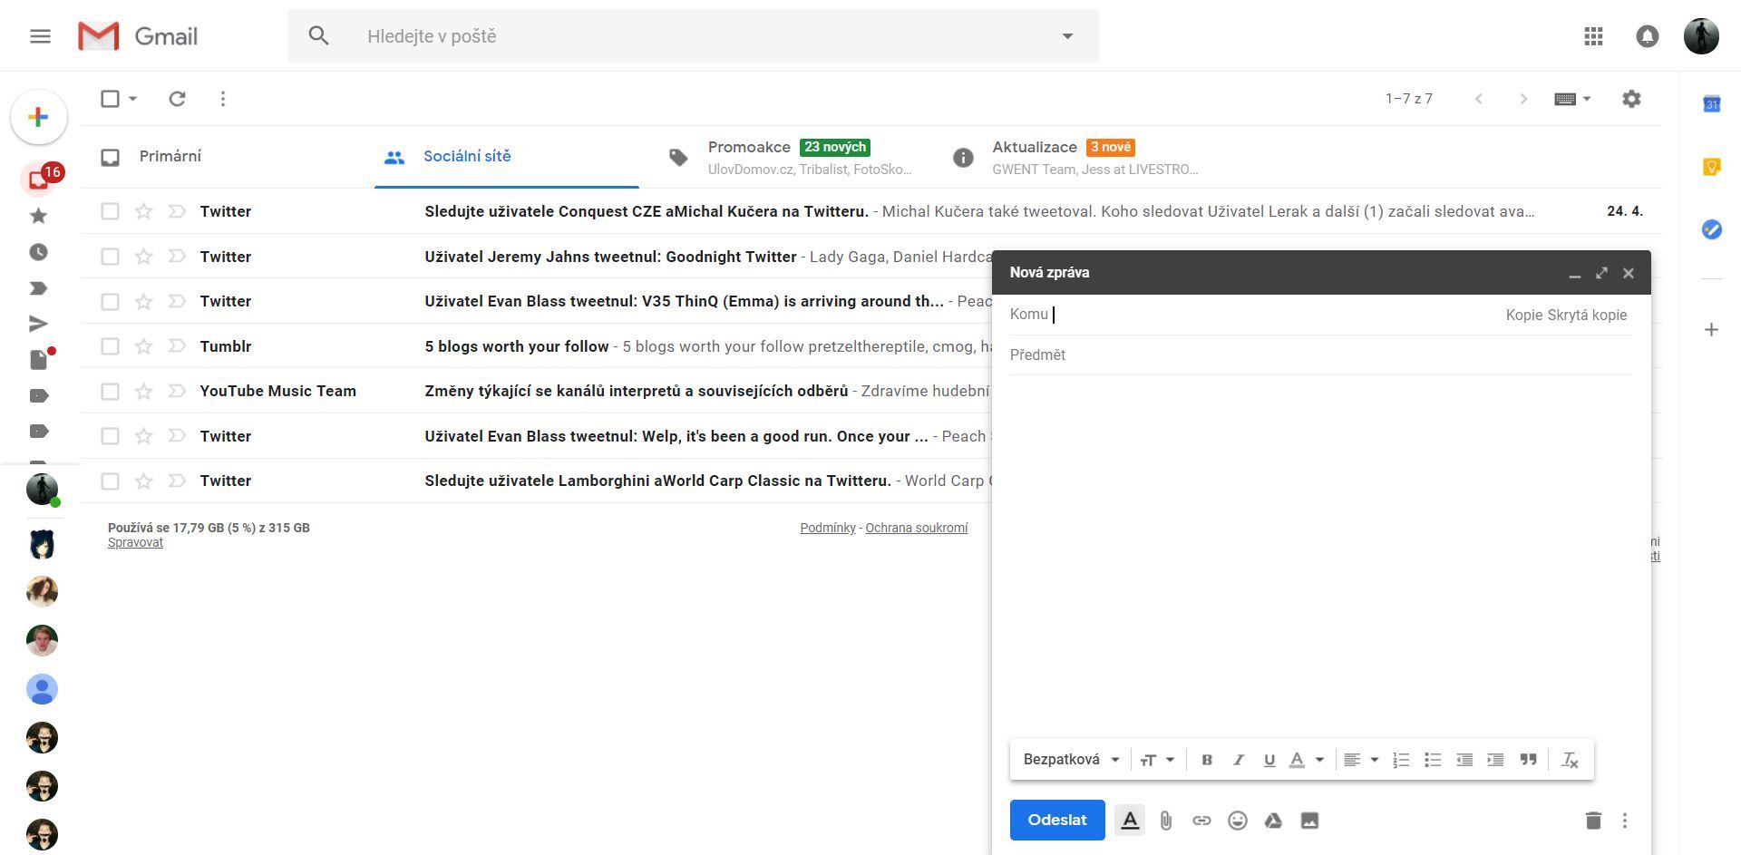
Task: Open the text alignment dropdown
Action: (1360, 759)
